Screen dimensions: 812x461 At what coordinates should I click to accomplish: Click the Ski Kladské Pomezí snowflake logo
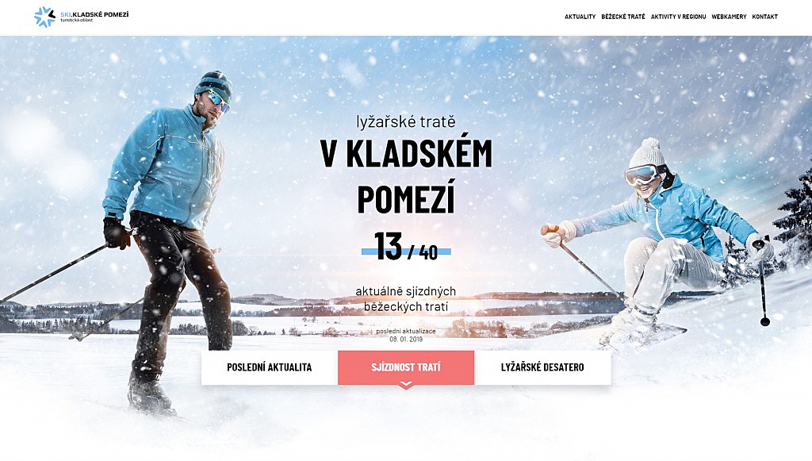tap(44, 17)
